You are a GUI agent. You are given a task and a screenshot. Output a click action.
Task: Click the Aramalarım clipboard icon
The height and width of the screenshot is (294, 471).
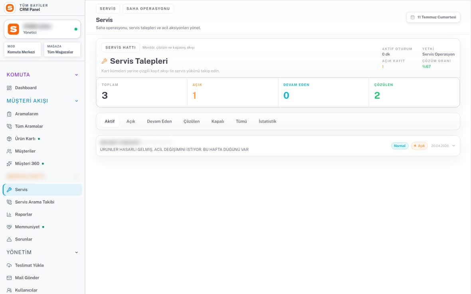click(9, 114)
